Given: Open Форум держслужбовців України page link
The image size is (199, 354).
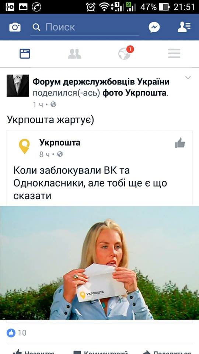Looking at the screenshot, I should pos(101,82).
